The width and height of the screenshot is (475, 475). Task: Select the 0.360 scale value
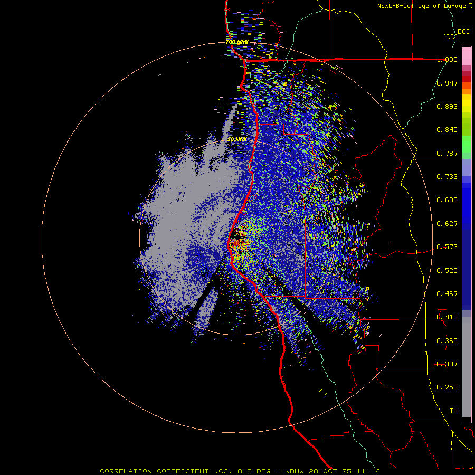click(x=447, y=341)
